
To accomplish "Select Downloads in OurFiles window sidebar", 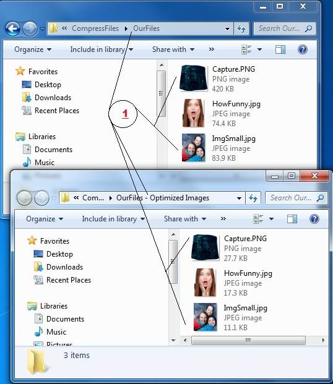I will 46,98.
